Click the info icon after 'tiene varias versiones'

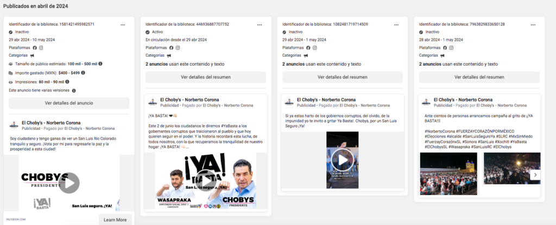click(x=74, y=90)
